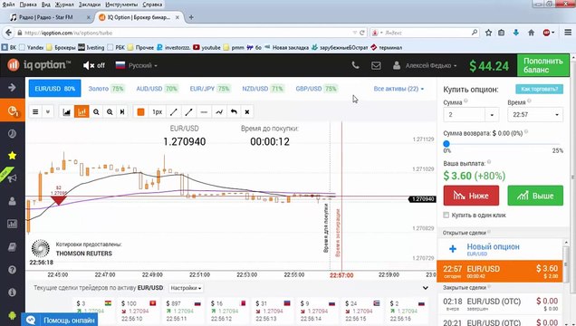Select the line drawing tool
Screen dimensions: 576x326
coord(174,111)
